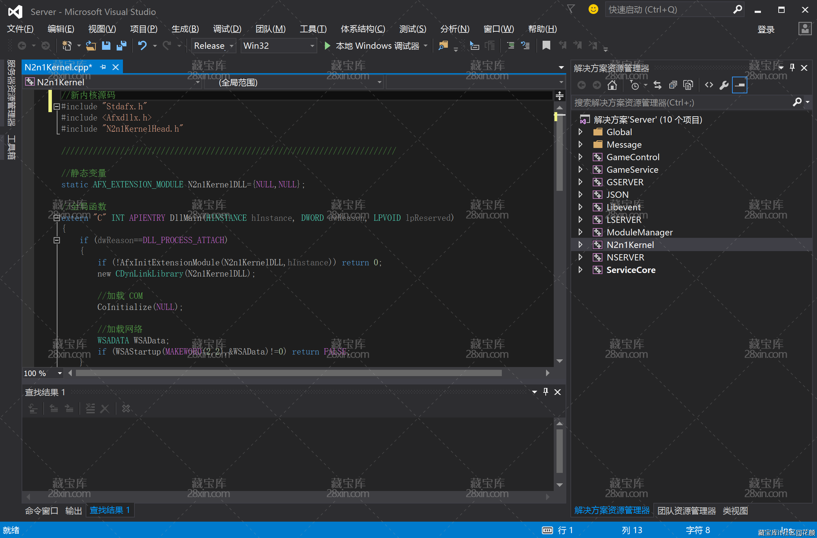
Task: Collapse the DllMain function outline box
Action: (x=57, y=218)
